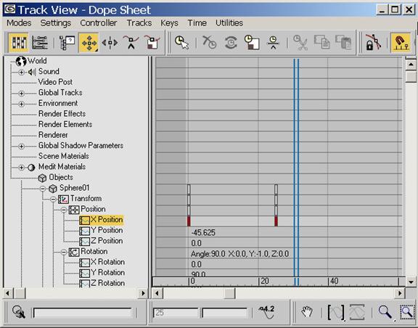This screenshot has height=328, width=418.
Task: Select the Edit Keys toolbar icon
Action: pos(18,42)
